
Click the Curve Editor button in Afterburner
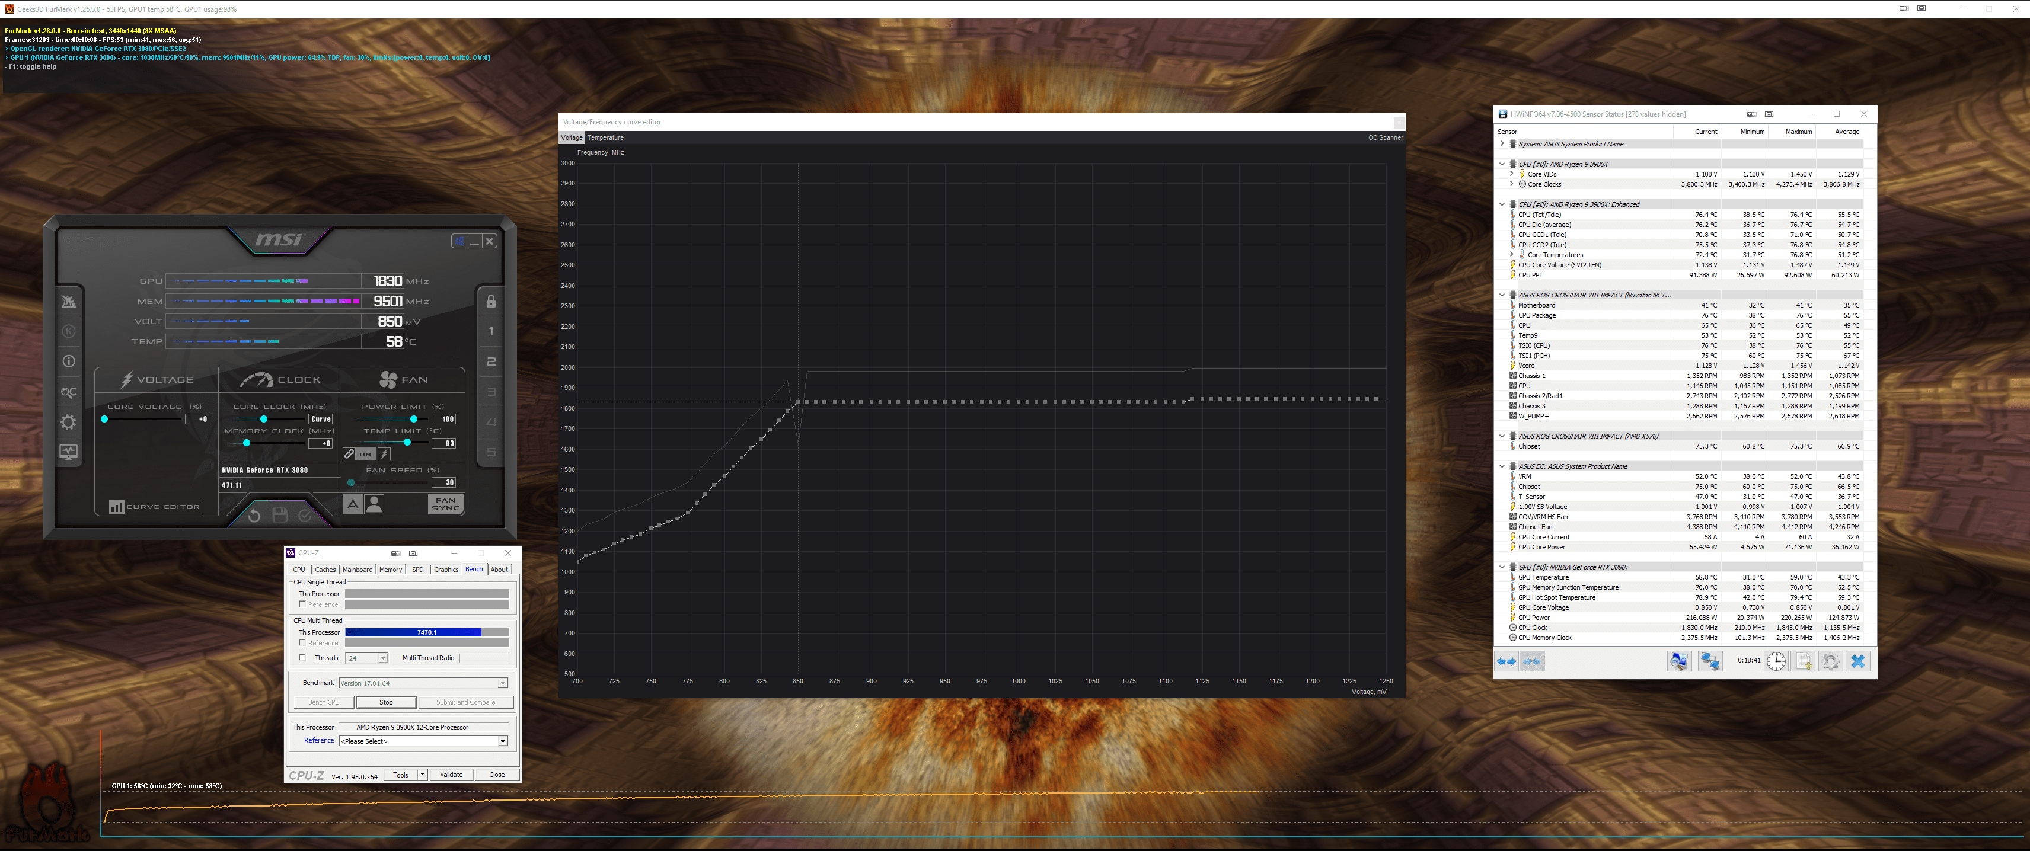(155, 507)
